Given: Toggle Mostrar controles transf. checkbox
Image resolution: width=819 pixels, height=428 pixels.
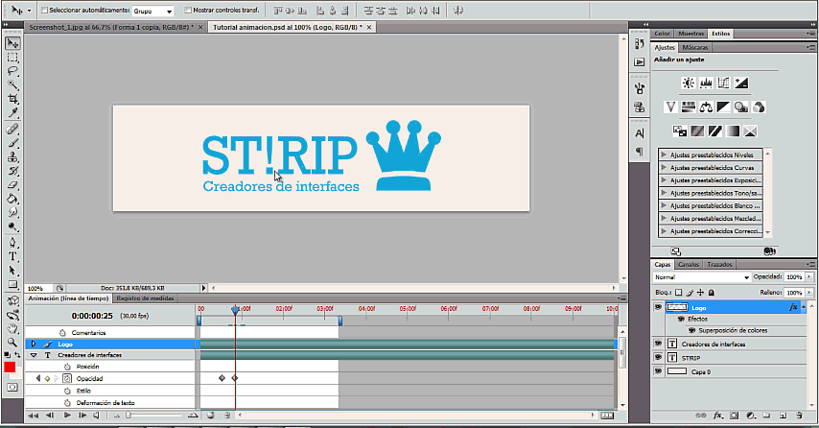Looking at the screenshot, I should click(x=188, y=10).
